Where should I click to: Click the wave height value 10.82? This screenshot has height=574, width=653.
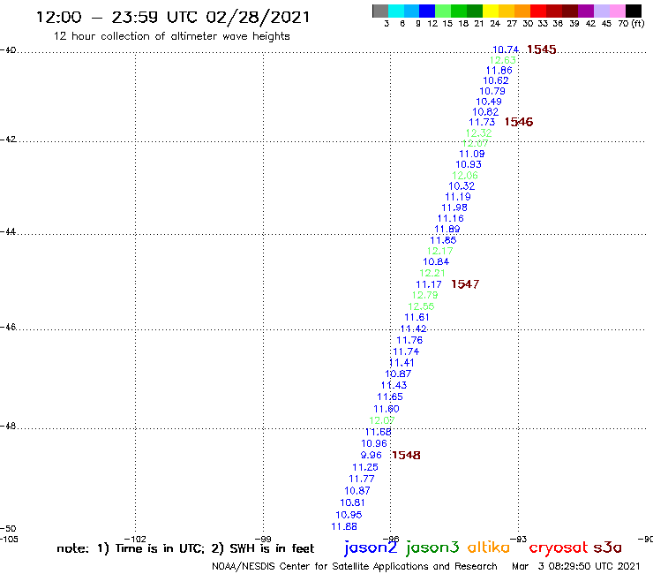coord(485,112)
